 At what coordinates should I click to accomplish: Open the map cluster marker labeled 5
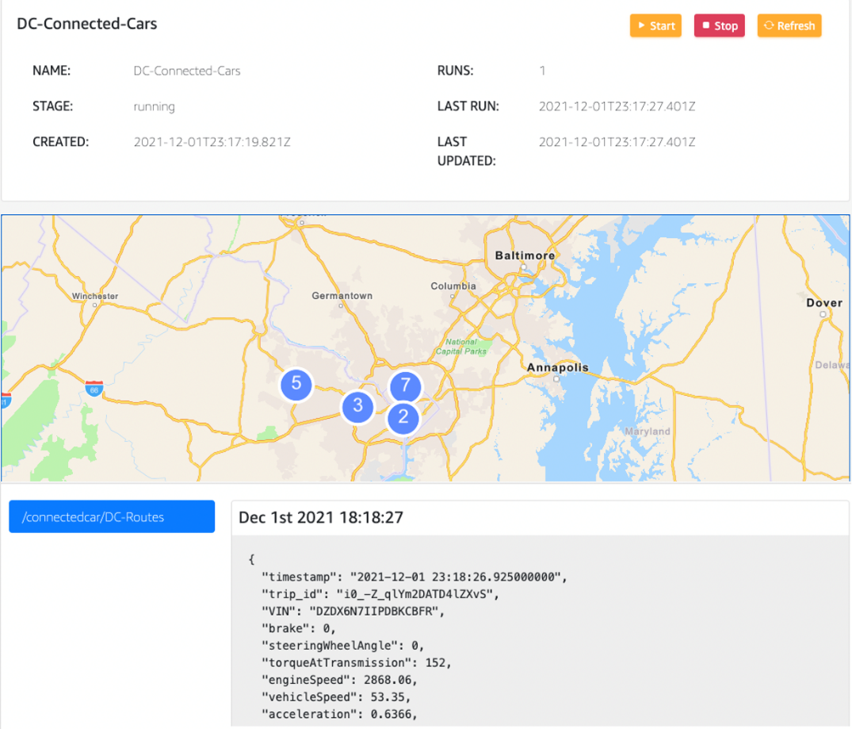click(x=296, y=384)
